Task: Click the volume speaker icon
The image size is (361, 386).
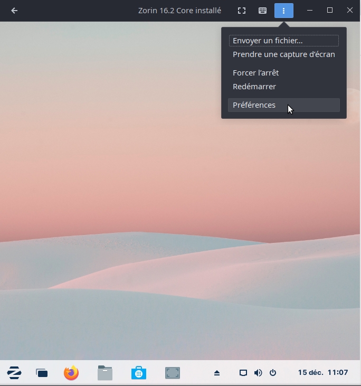Action: point(258,373)
